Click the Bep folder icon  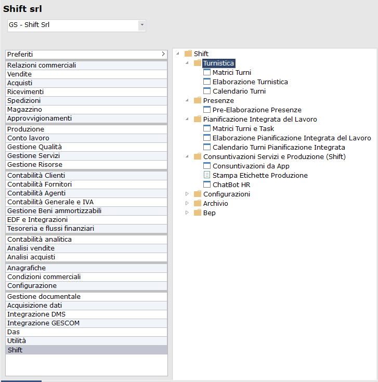[198, 213]
